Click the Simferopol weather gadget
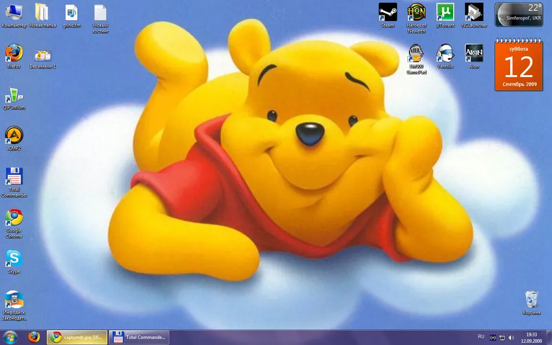This screenshot has width=552, height=345. (519, 14)
